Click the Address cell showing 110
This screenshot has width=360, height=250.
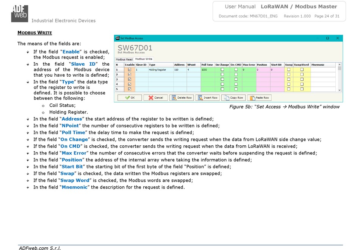click(180, 70)
